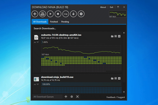Click the 14,78 mb of 14,78 mb text

[50, 80]
